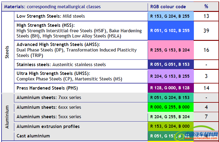The height and width of the screenshot is (142, 220).
Task: Open the qichecailiao.com watermark link
Action: click(198, 136)
